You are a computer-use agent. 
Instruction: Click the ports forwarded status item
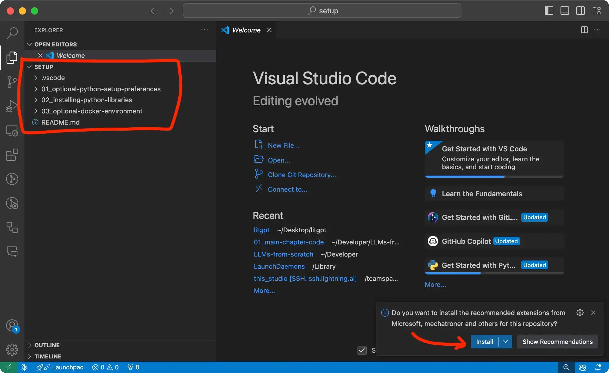133,367
